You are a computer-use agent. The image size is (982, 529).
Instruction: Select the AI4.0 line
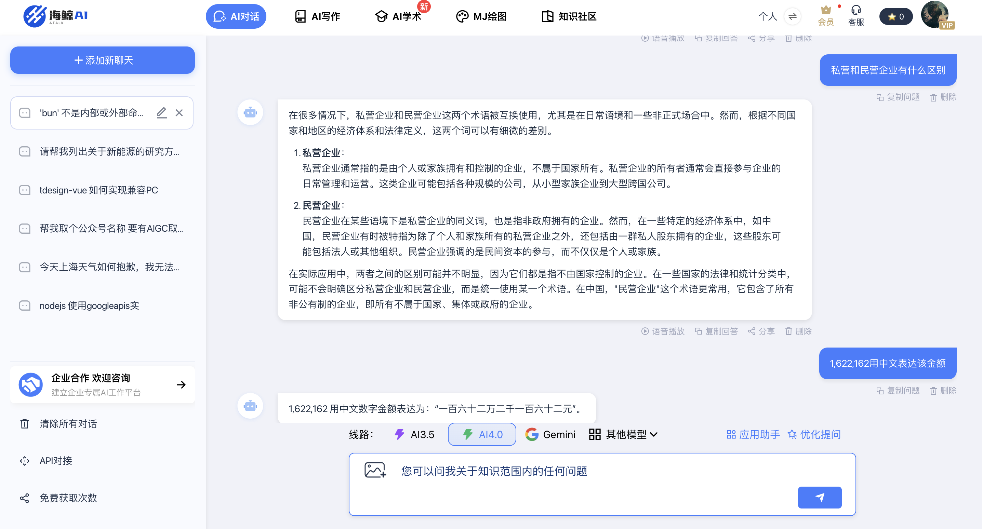tap(482, 434)
